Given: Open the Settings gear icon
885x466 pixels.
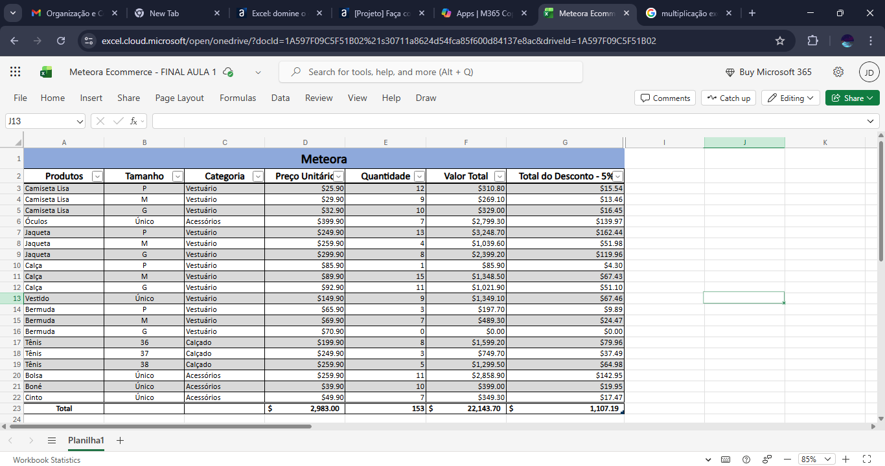Looking at the screenshot, I should click(838, 72).
